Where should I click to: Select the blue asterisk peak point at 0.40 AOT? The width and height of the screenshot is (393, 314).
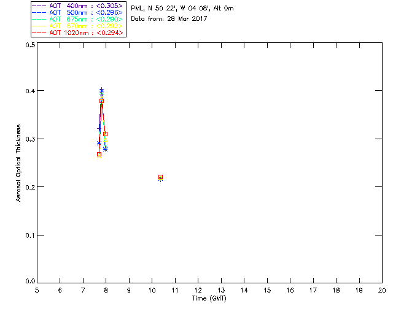101,91
